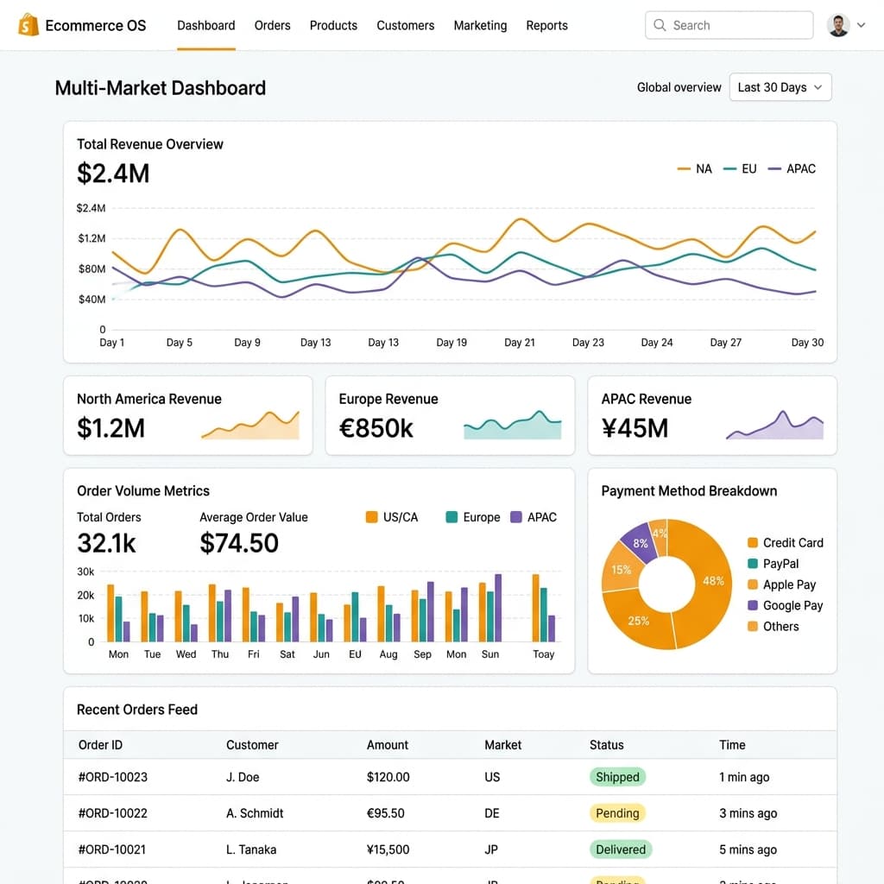Image resolution: width=884 pixels, height=884 pixels.
Task: Click the Sun bar group
Action: pos(490,608)
